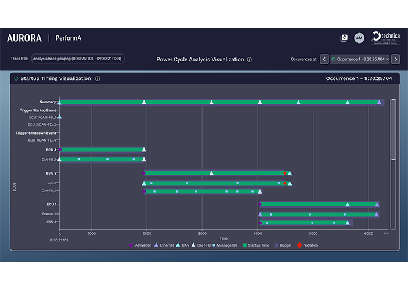Open info icon beside Power Cycle Analysis Visualization
The width and height of the screenshot is (408, 290).
pyautogui.click(x=249, y=59)
